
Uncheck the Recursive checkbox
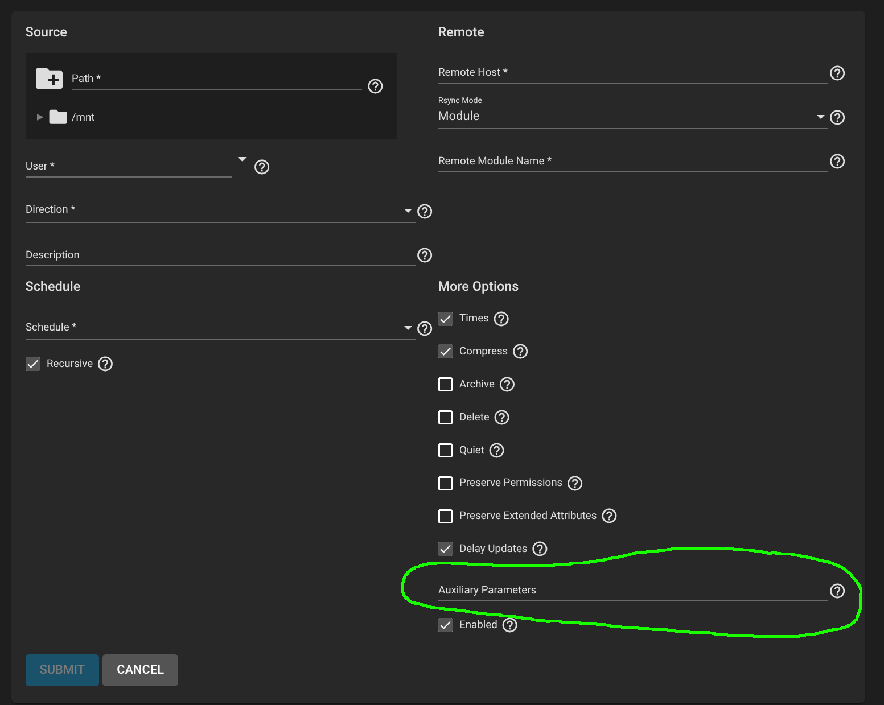point(33,364)
